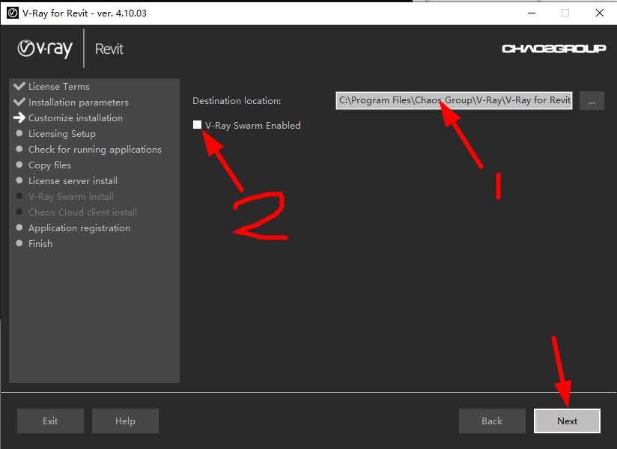Enable the V-Ray Swarm checkbox
This screenshot has width=617, height=449.
(197, 125)
